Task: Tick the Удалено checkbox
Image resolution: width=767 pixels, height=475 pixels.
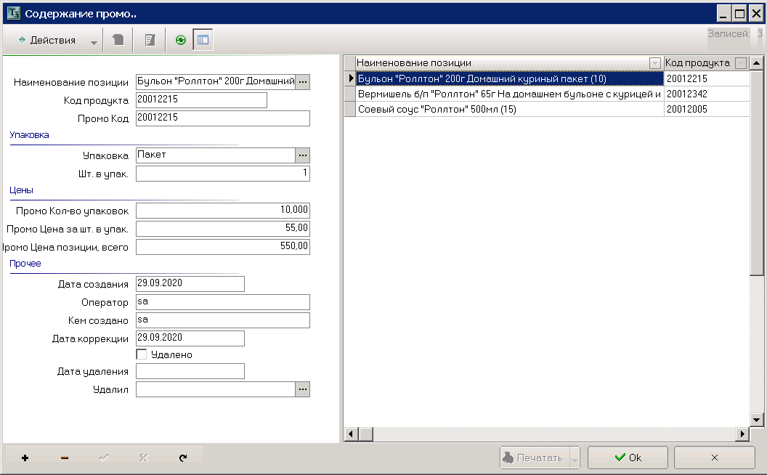Action: [142, 354]
